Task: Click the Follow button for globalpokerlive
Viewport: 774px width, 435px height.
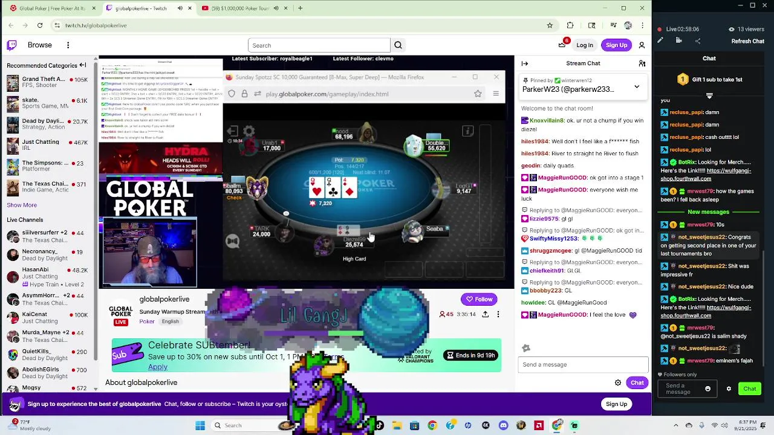Action: click(478, 299)
